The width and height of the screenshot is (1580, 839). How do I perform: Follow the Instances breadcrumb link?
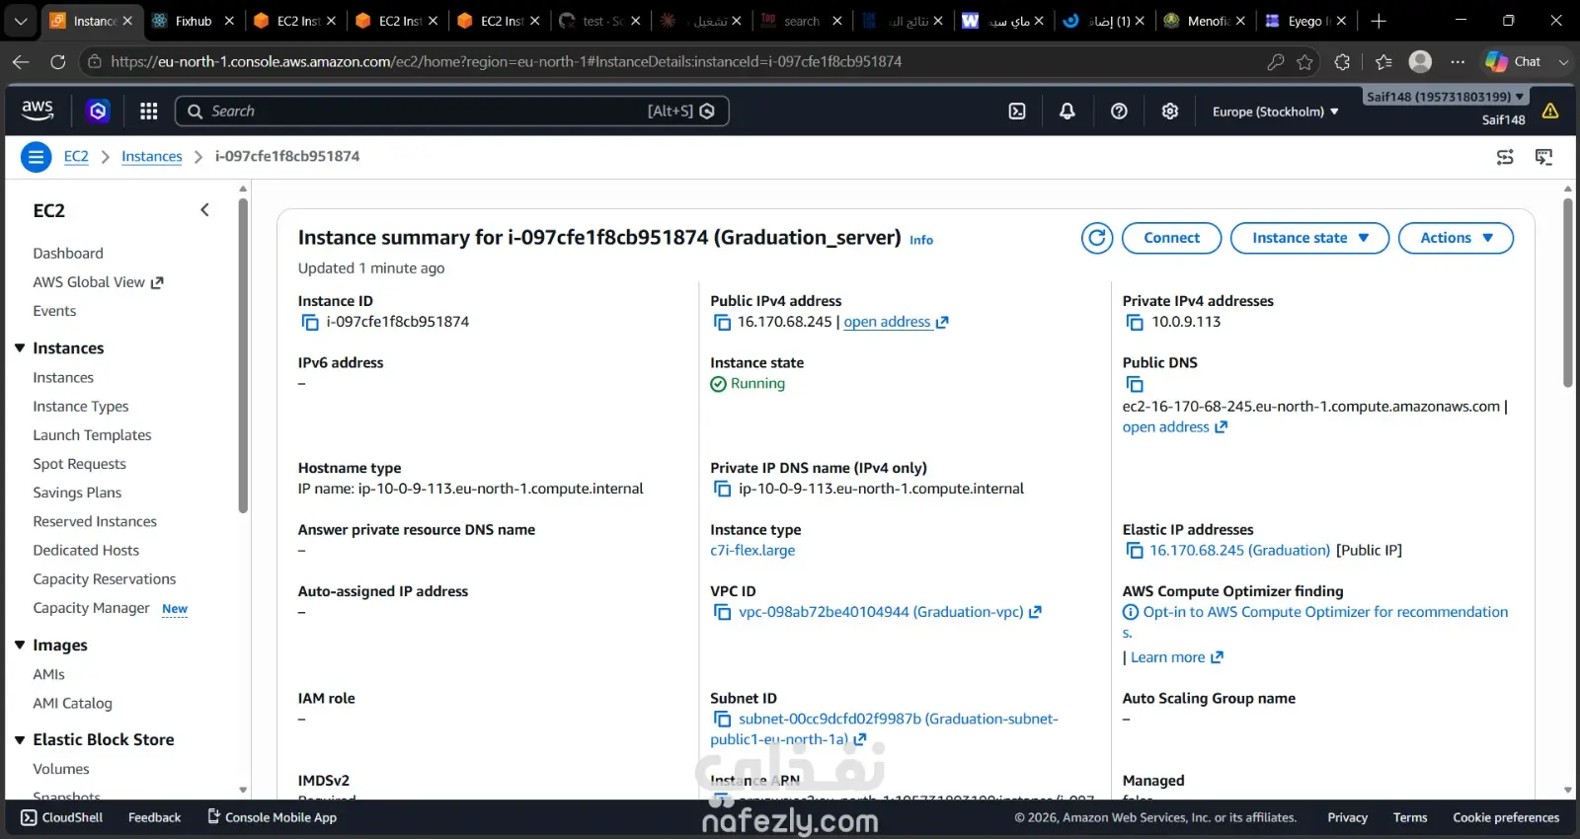(x=152, y=157)
